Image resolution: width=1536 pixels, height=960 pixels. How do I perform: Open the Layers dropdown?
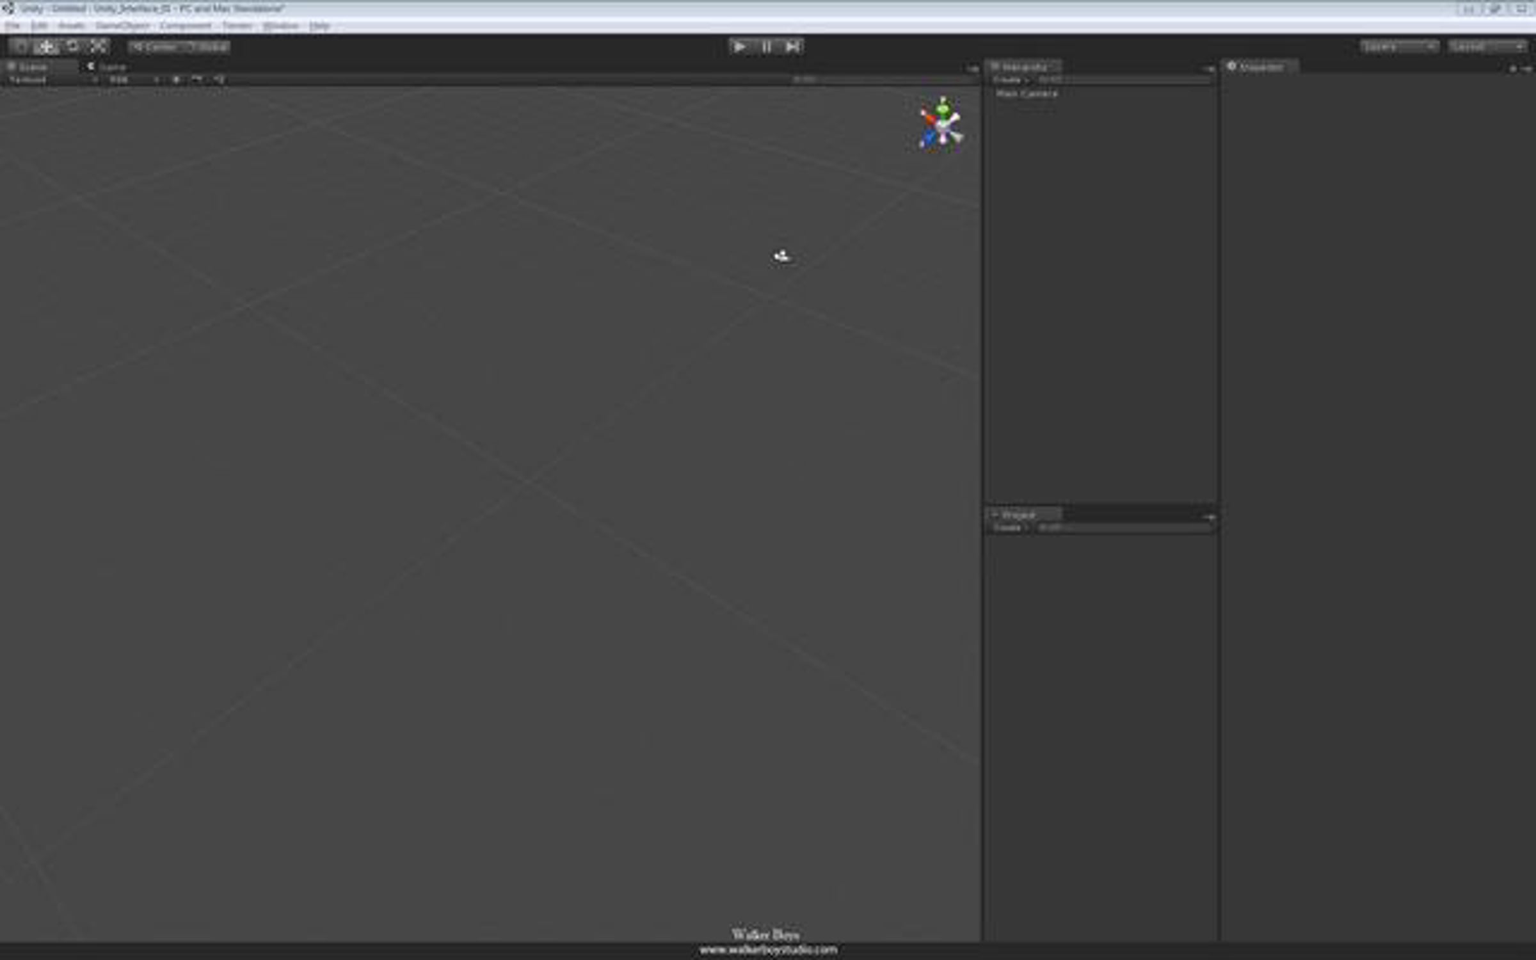(x=1399, y=47)
